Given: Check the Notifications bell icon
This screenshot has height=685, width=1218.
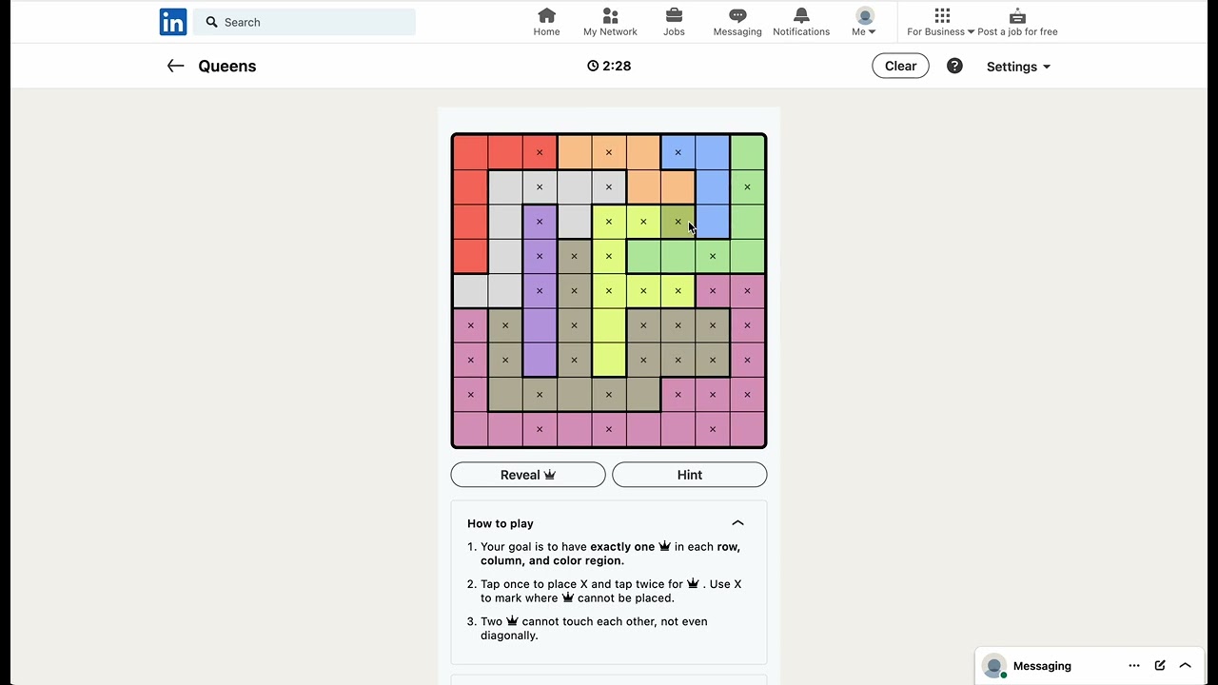Looking at the screenshot, I should (x=801, y=15).
